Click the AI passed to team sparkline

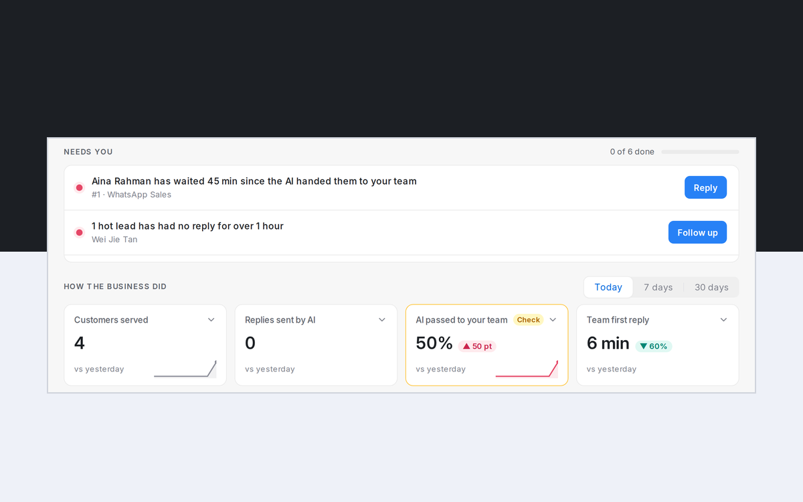tap(527, 369)
